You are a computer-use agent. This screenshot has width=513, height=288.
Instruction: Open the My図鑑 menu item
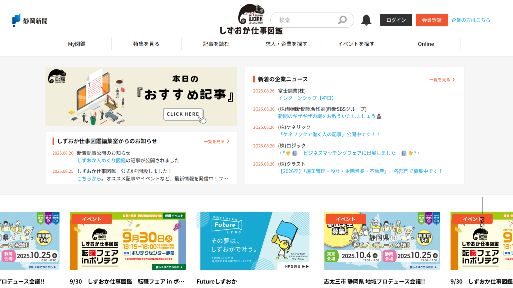tap(77, 44)
